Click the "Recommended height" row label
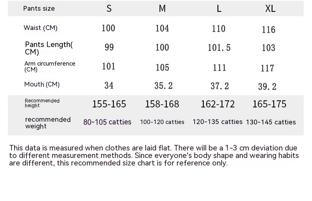 pos(42,103)
